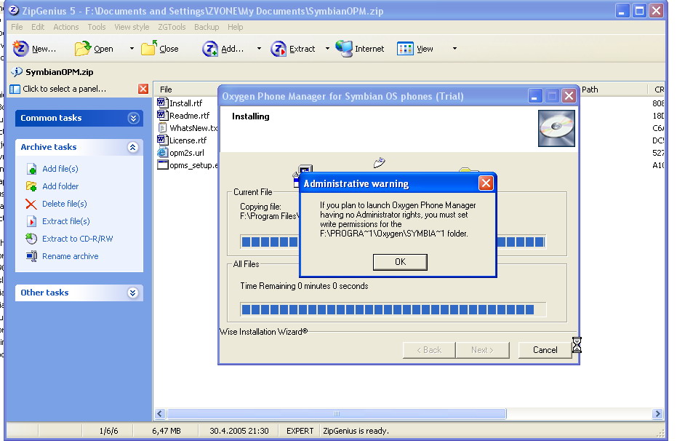Click the horizontal scrollbar in file list

(335, 414)
